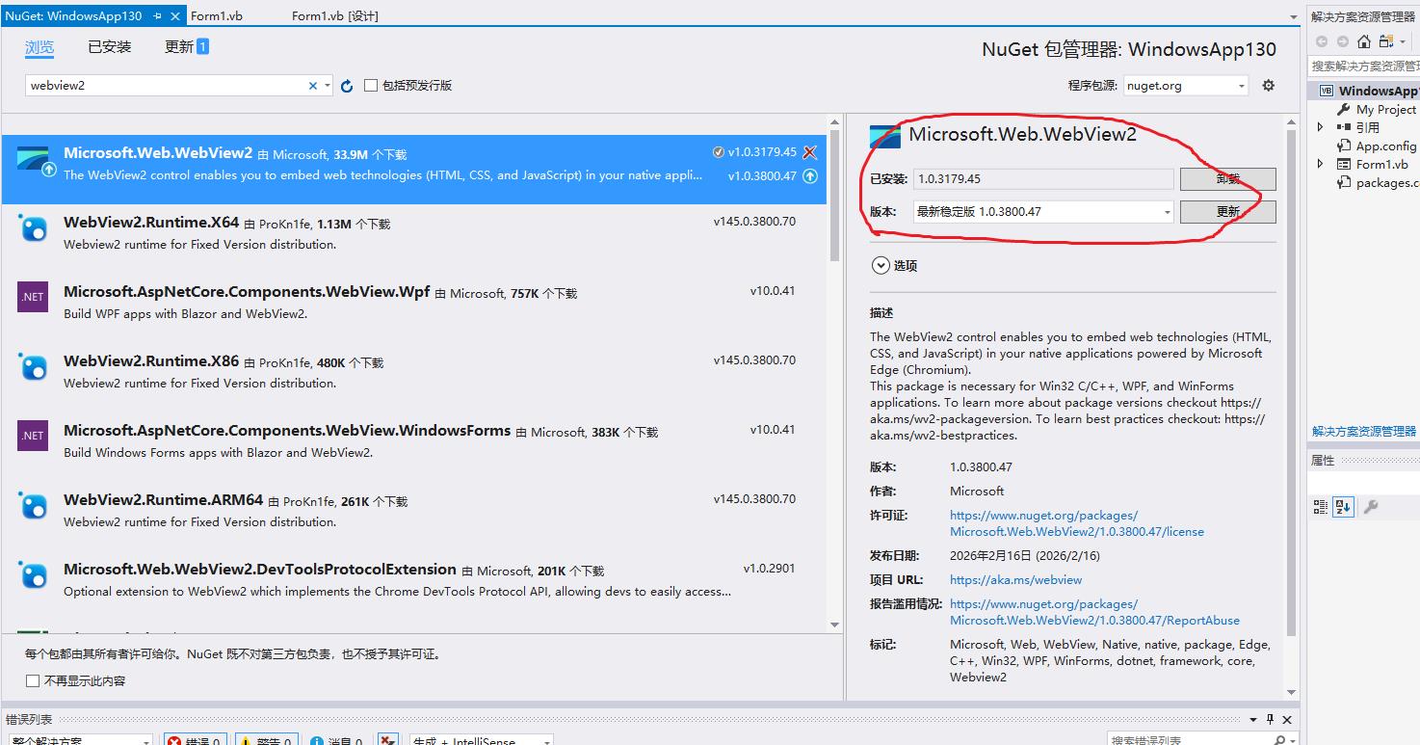Viewport: 1420px width, 745px height.
Task: Check the do not show this again box
Action: tap(33, 680)
